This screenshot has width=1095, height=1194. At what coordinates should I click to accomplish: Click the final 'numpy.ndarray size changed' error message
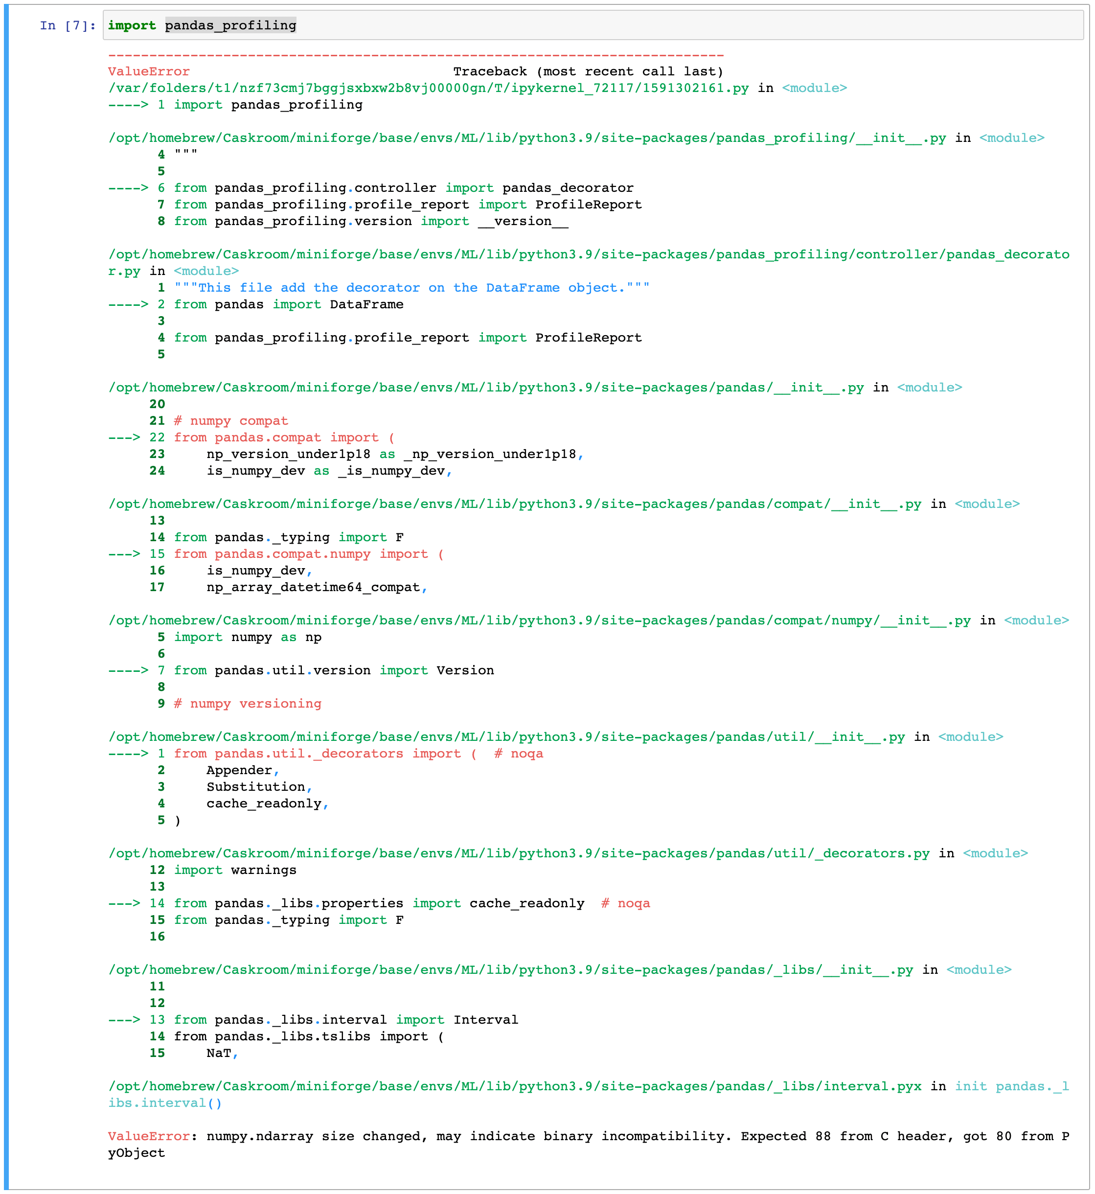(x=589, y=1145)
